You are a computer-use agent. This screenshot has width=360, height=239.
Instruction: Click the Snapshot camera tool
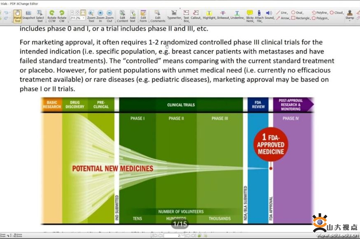tap(28, 16)
